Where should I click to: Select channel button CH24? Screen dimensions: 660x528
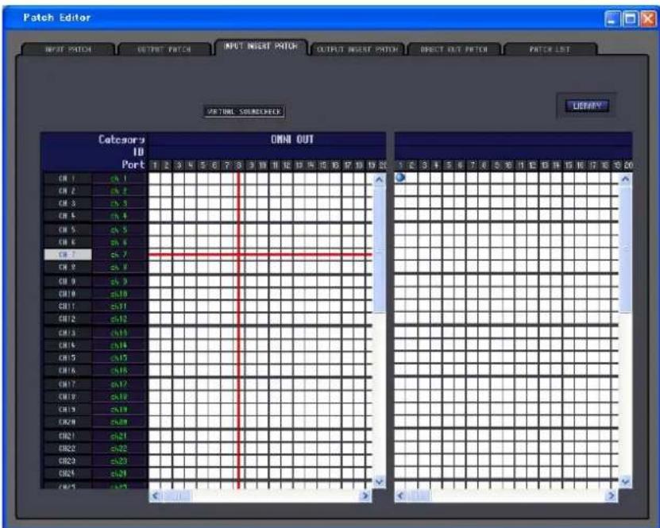tap(68, 474)
